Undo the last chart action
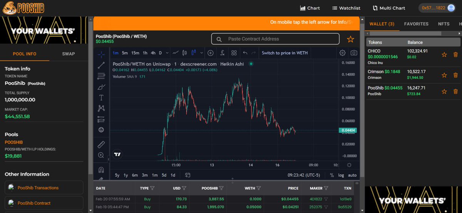 pyautogui.click(x=245, y=53)
